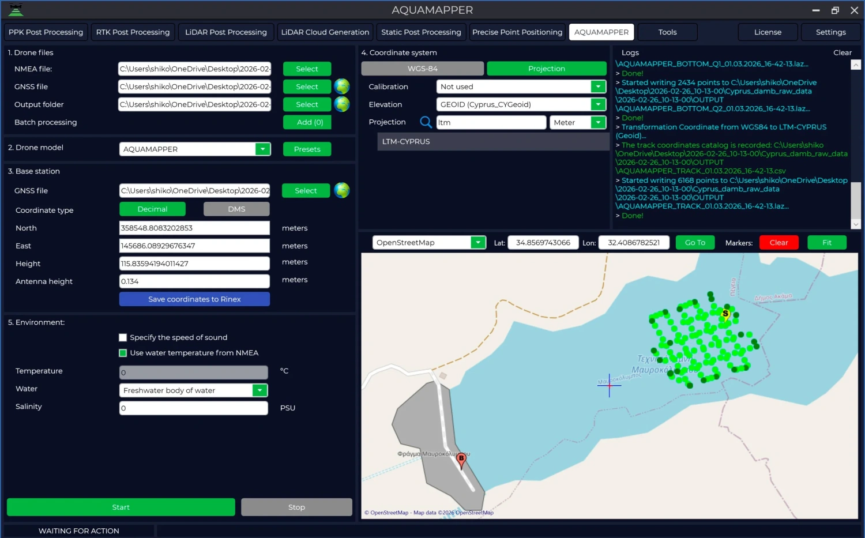The image size is (865, 538).
Task: Click the Antenna height input field
Action: pyautogui.click(x=194, y=281)
